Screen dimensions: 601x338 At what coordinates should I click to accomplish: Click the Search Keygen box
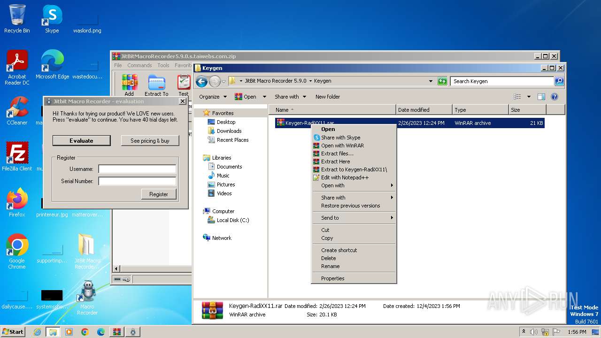[502, 81]
